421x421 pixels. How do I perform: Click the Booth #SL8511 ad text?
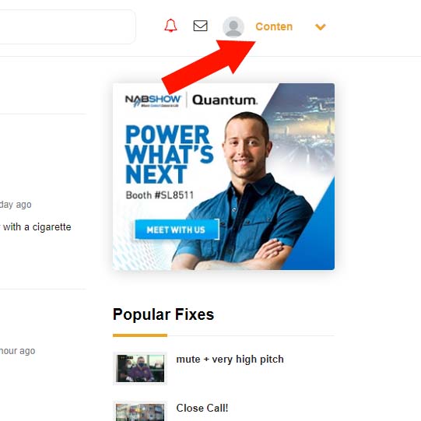pyautogui.click(x=160, y=195)
